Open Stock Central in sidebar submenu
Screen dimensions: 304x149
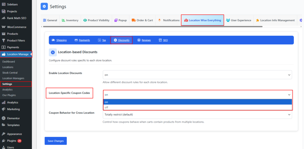[x=10, y=73]
